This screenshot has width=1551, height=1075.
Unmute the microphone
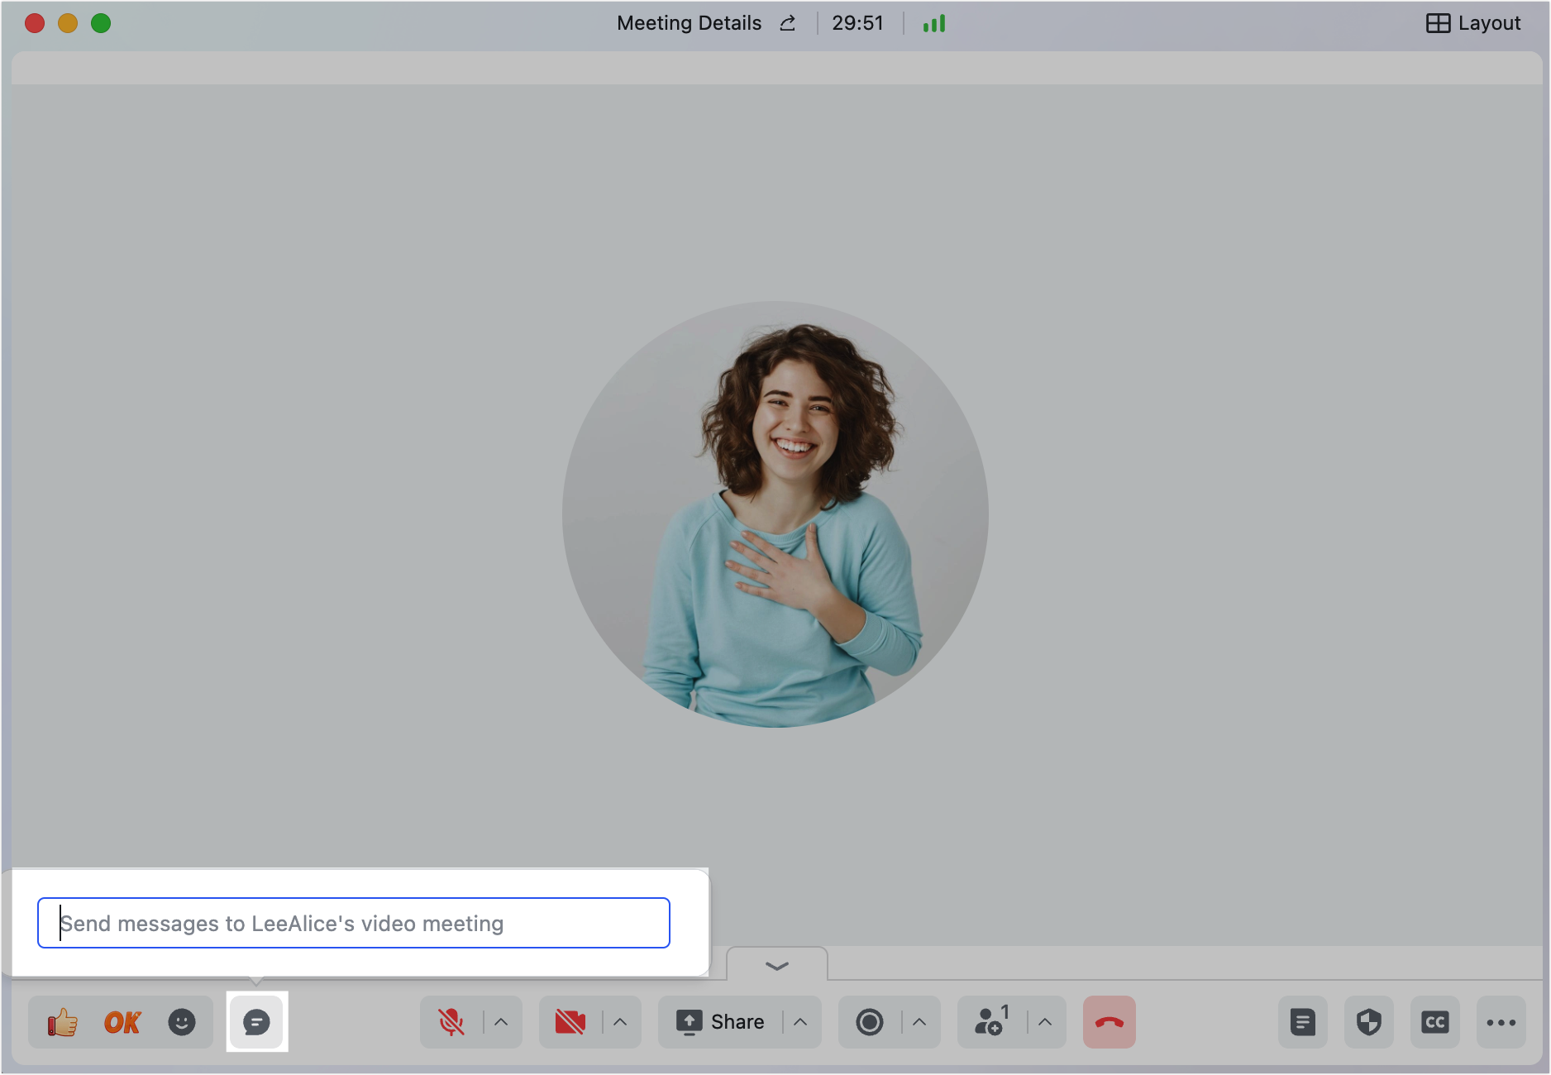pyautogui.click(x=451, y=1022)
